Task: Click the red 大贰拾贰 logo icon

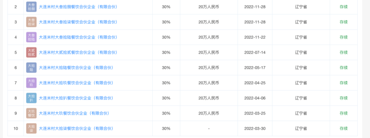Action: (32, 52)
